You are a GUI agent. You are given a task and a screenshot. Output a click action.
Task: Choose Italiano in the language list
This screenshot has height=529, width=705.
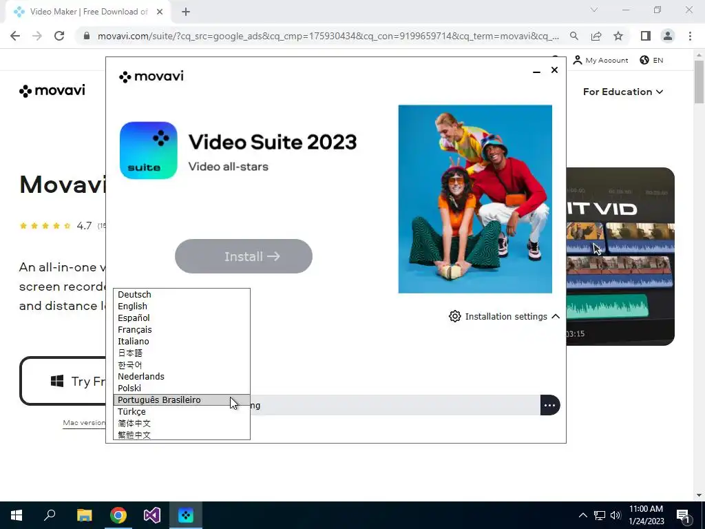click(181, 342)
